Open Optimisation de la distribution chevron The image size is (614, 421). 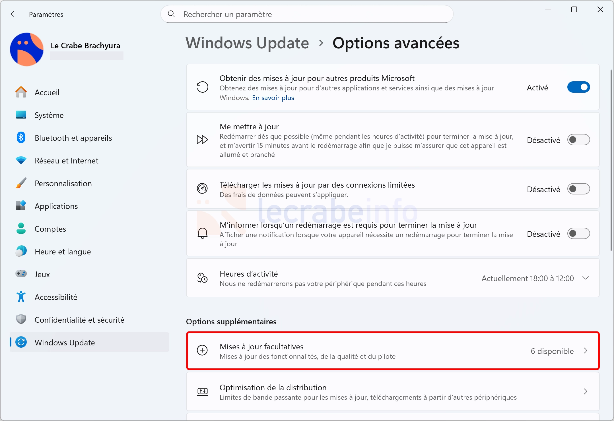point(586,392)
